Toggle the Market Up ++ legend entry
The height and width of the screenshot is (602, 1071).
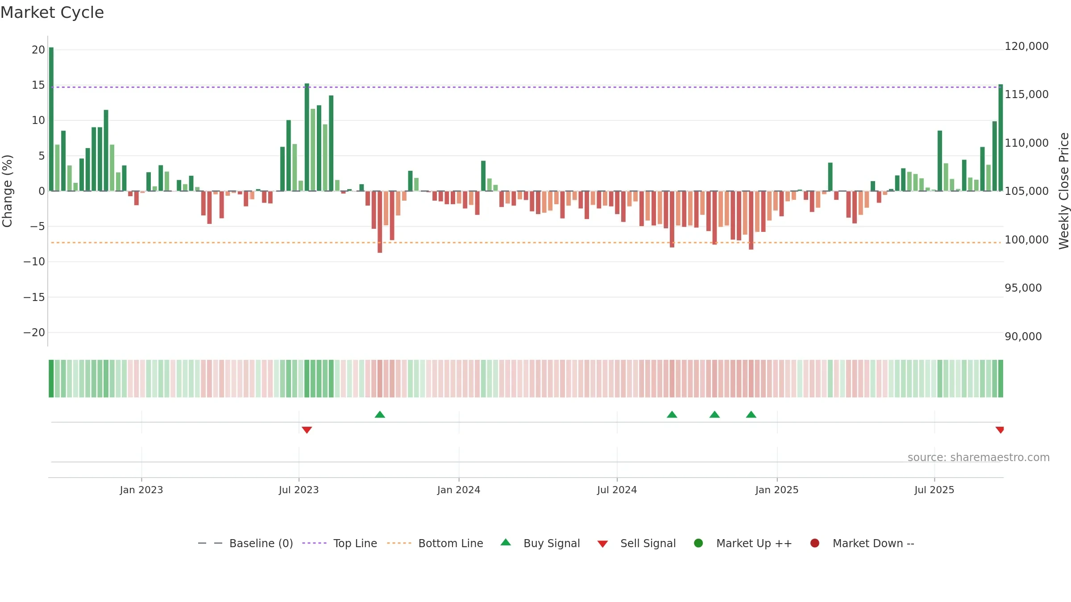pos(743,543)
